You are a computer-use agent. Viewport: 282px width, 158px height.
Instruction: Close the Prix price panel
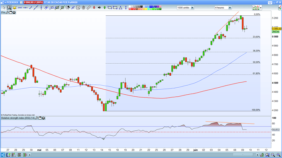[14, 12]
